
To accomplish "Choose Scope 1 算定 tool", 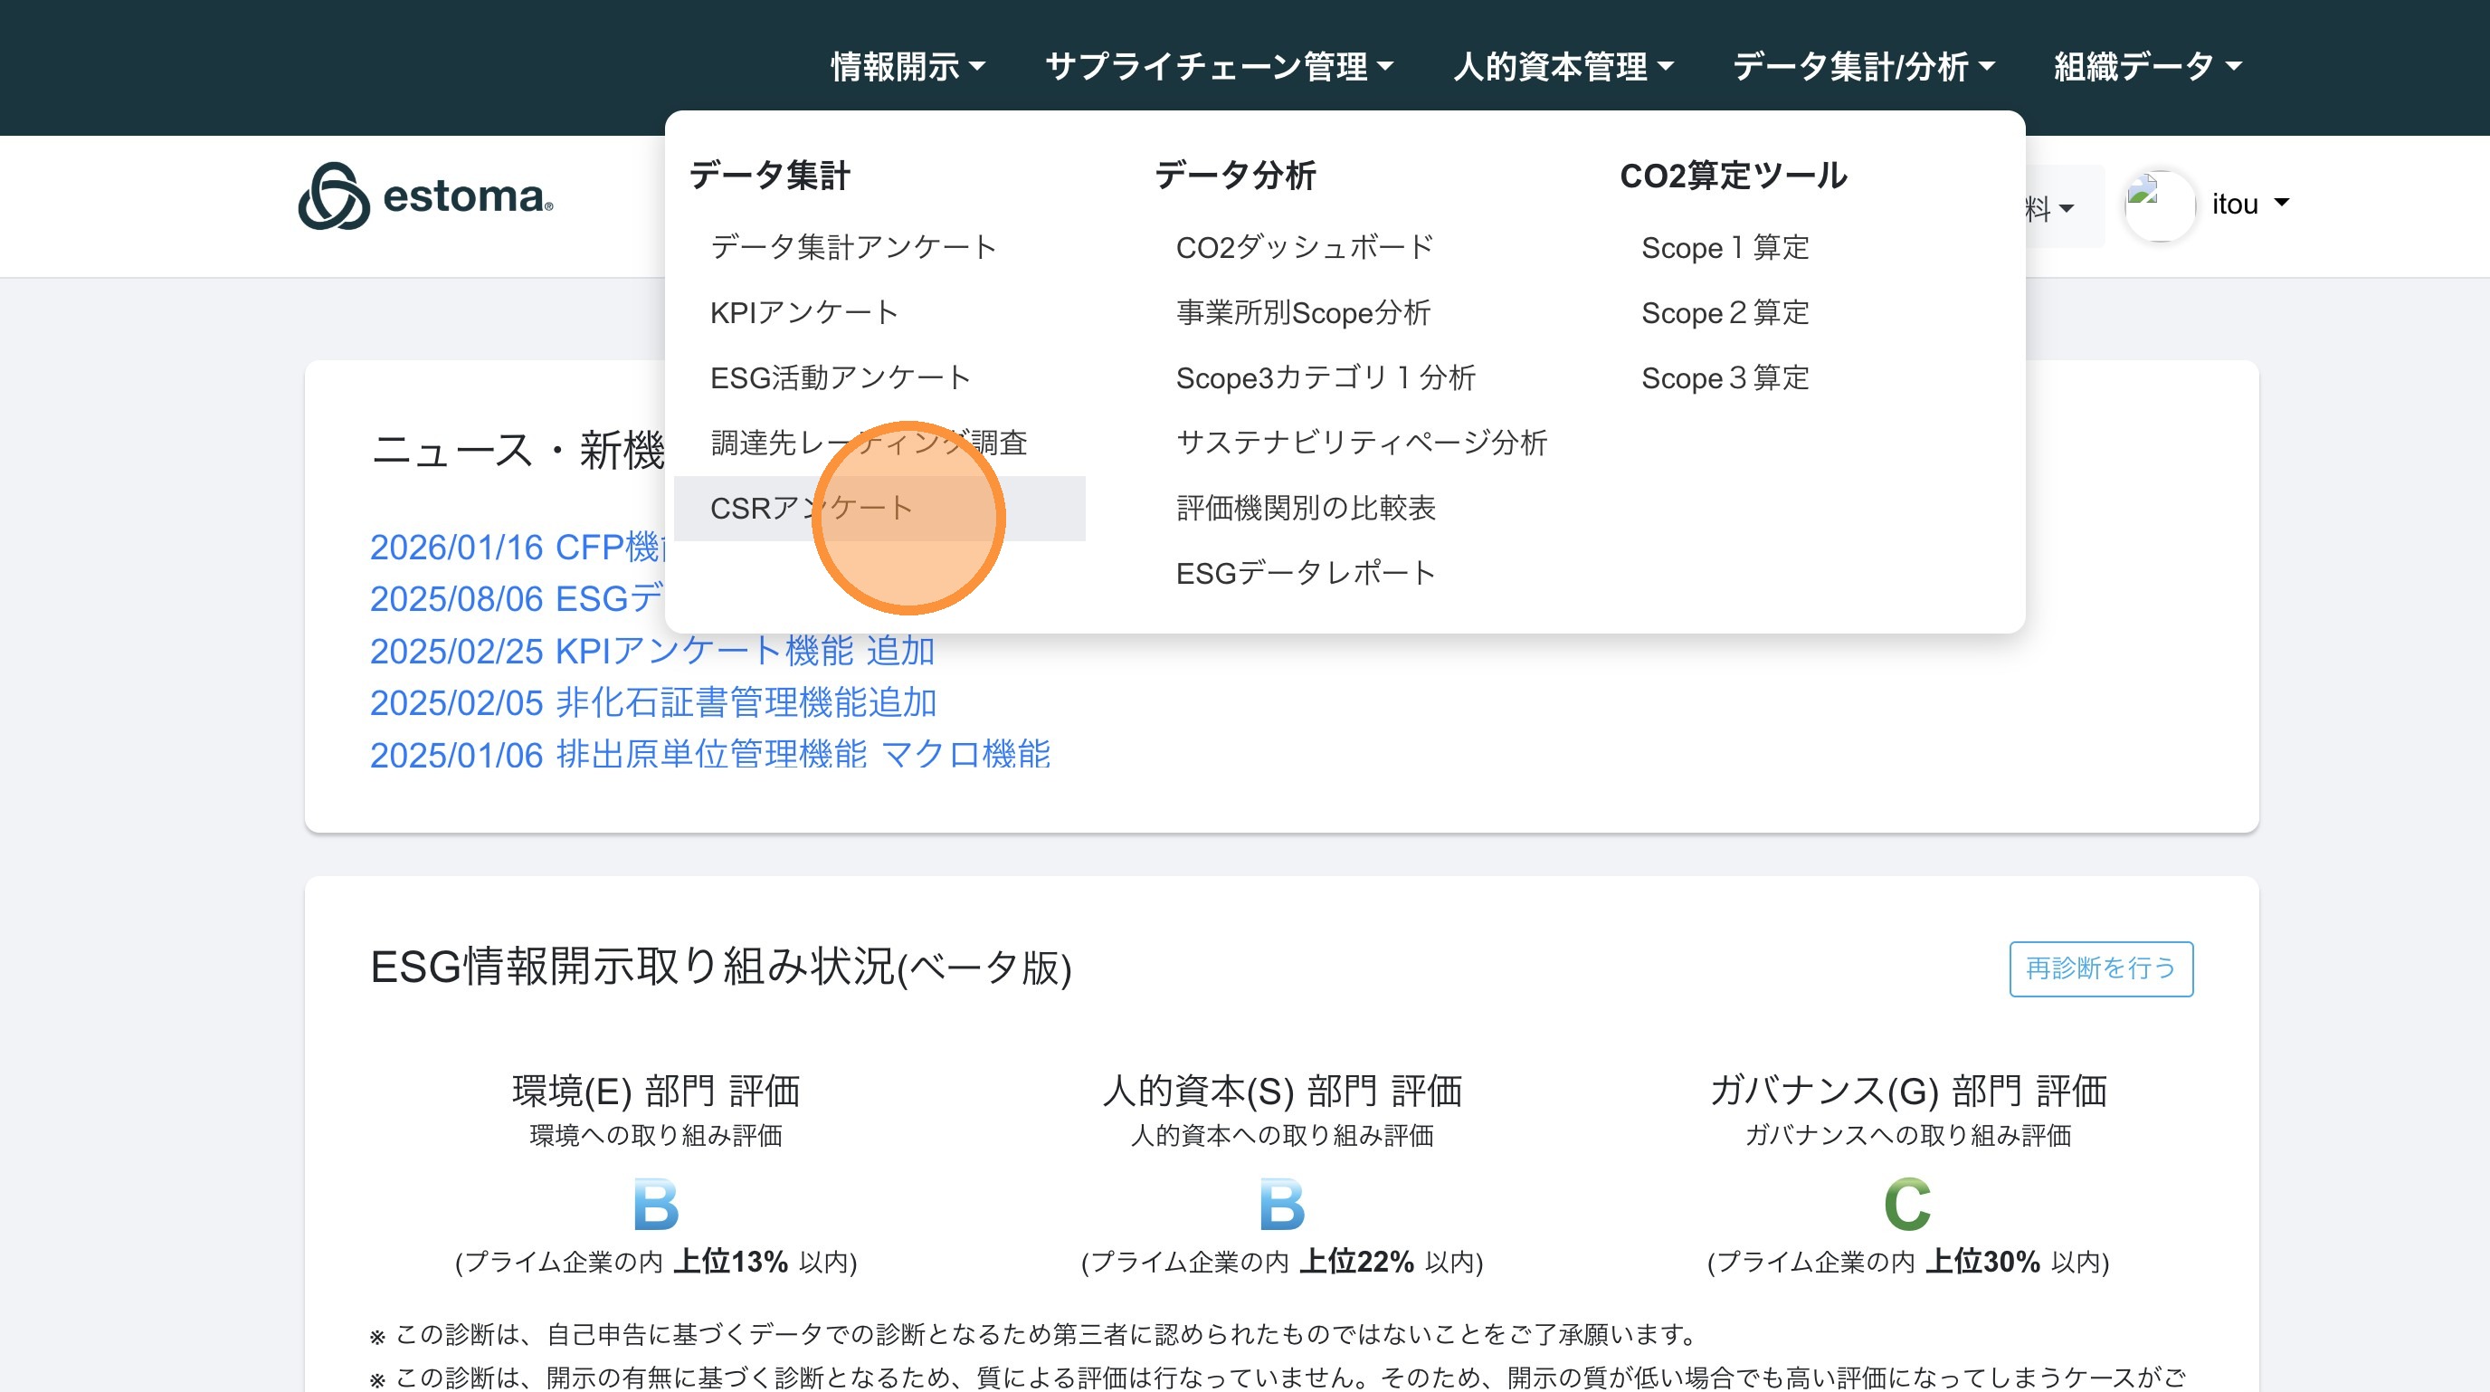I will click(x=1725, y=247).
